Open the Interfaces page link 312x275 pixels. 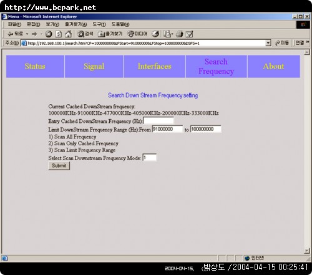[x=155, y=66]
